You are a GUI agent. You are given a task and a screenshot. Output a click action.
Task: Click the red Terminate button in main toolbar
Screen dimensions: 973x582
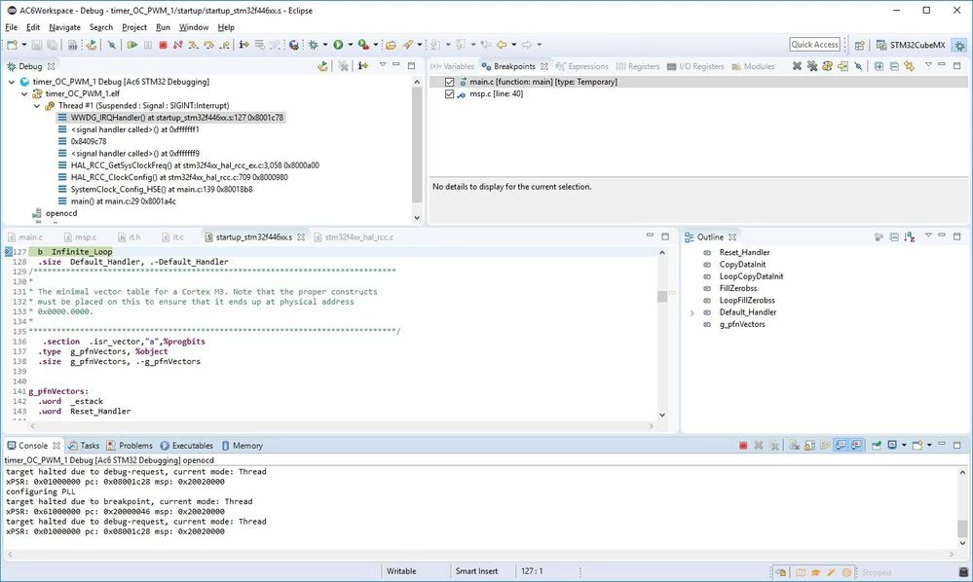click(x=164, y=45)
